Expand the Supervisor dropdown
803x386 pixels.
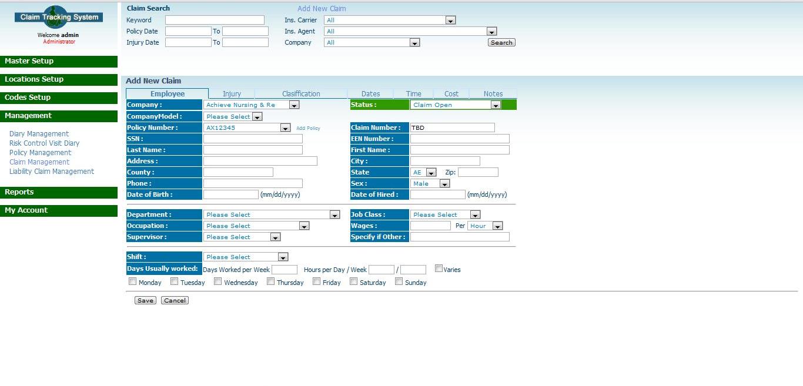coord(242,237)
